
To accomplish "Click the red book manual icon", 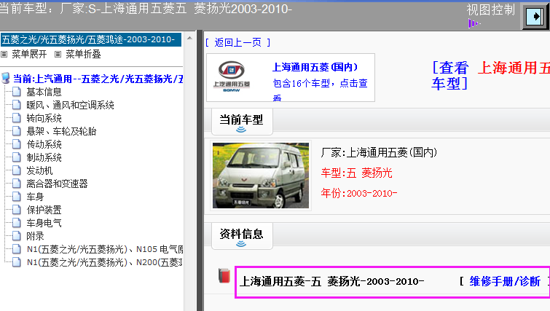I will pos(224,275).
